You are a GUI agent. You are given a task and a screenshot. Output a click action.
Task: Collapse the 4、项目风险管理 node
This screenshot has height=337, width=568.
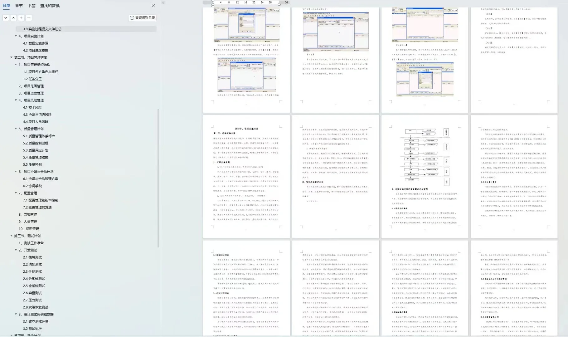click(x=16, y=100)
